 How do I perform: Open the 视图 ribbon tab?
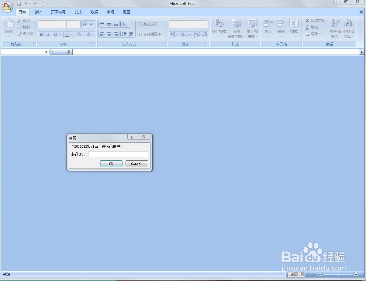click(126, 12)
